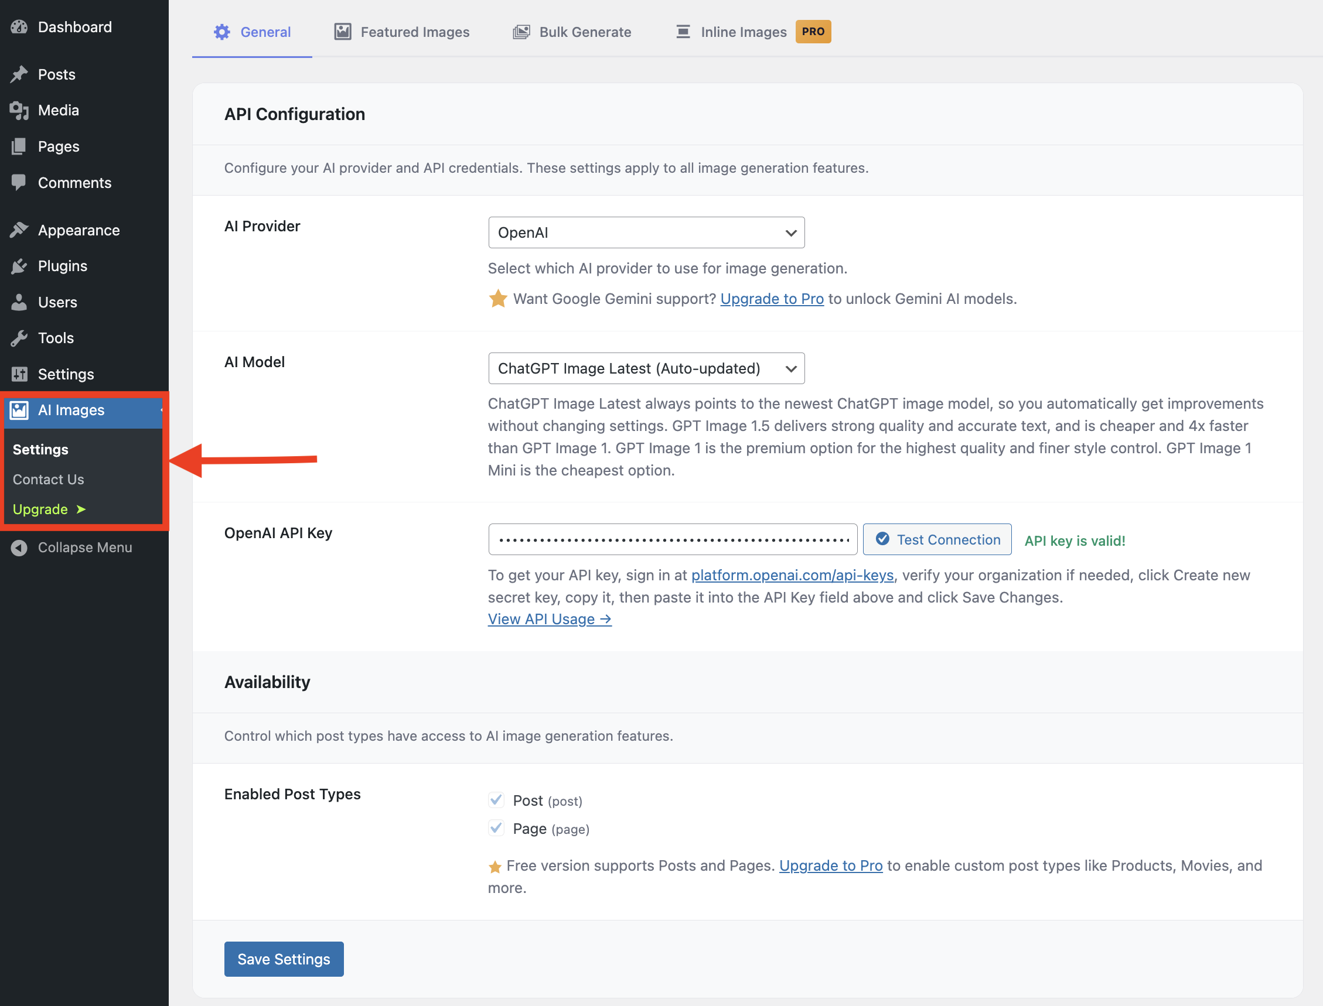
Task: Click the Tools wrench icon
Action: [x=19, y=338]
